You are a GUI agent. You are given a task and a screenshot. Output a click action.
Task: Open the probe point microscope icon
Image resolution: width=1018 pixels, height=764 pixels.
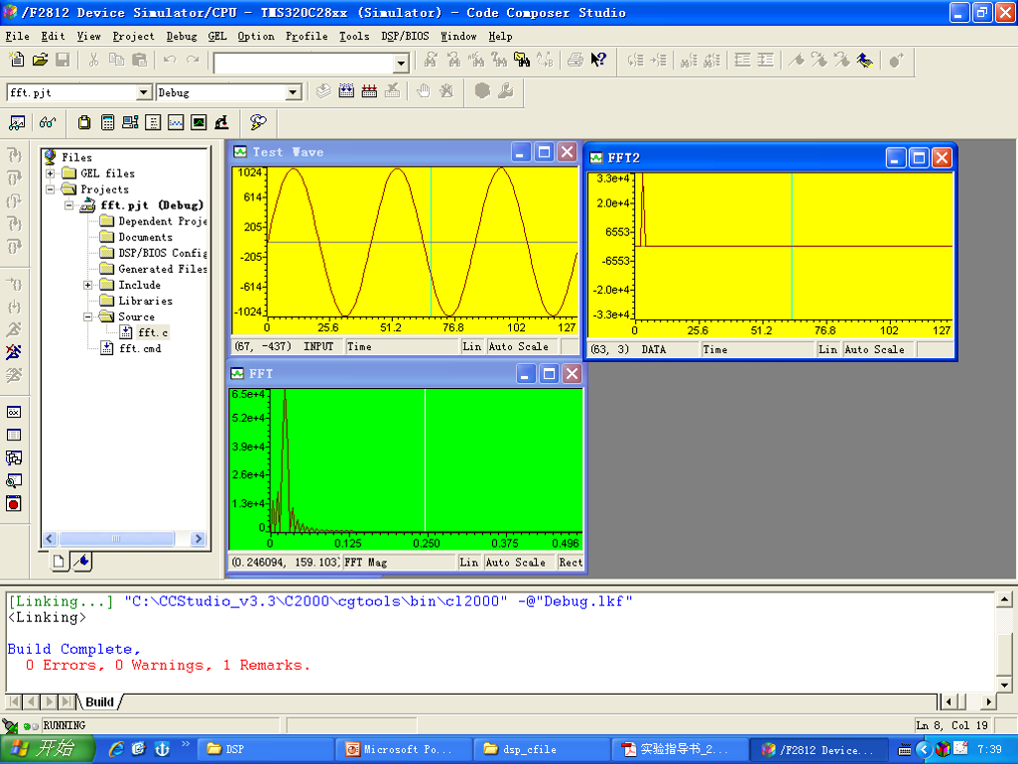[222, 122]
